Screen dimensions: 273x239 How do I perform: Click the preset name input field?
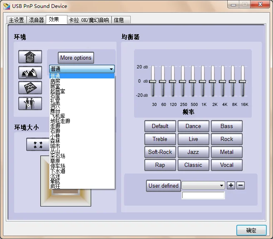coord(203,195)
